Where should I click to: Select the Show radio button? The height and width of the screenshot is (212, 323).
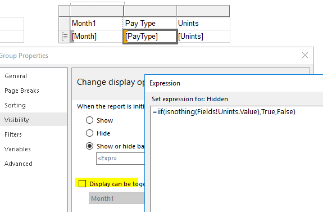pyautogui.click(x=89, y=120)
